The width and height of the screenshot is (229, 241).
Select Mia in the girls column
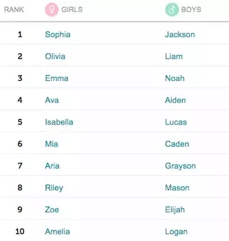pos(52,144)
